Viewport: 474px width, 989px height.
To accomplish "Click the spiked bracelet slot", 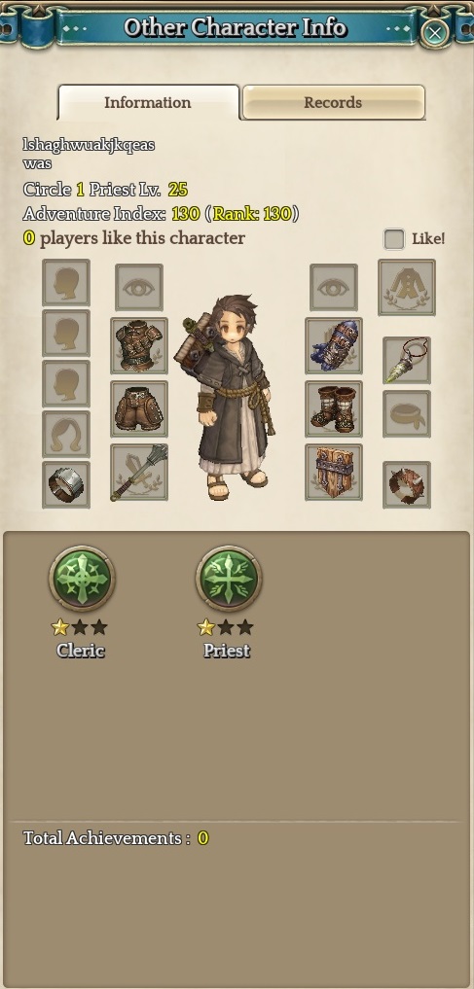I will pyautogui.click(x=407, y=484).
